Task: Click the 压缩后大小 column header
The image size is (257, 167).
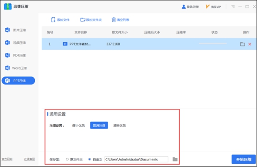Action: [152, 32]
